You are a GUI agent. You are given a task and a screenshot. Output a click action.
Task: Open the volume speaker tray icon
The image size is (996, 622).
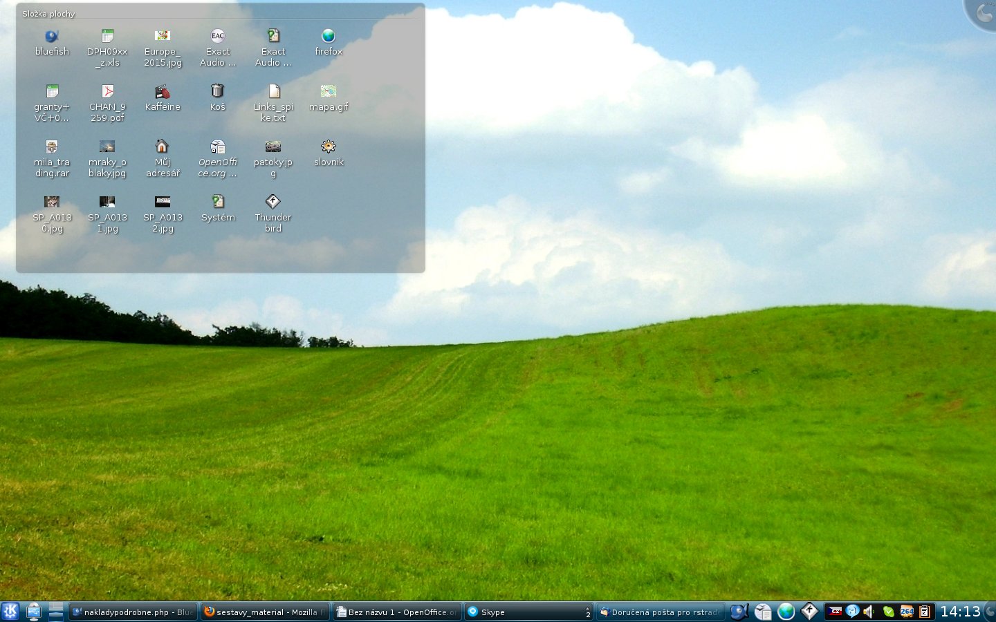click(x=870, y=612)
